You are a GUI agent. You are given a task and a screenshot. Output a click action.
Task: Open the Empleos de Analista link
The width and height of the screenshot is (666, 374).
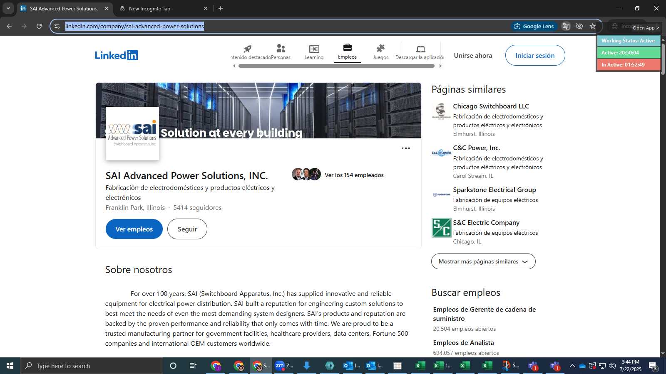[x=463, y=342]
